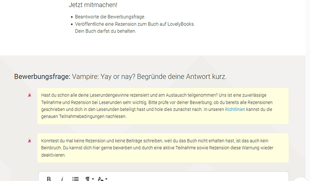This screenshot has width=310, height=181.
Task: Click the yellow notice about Leserundengewinne
Action: pos(163,106)
